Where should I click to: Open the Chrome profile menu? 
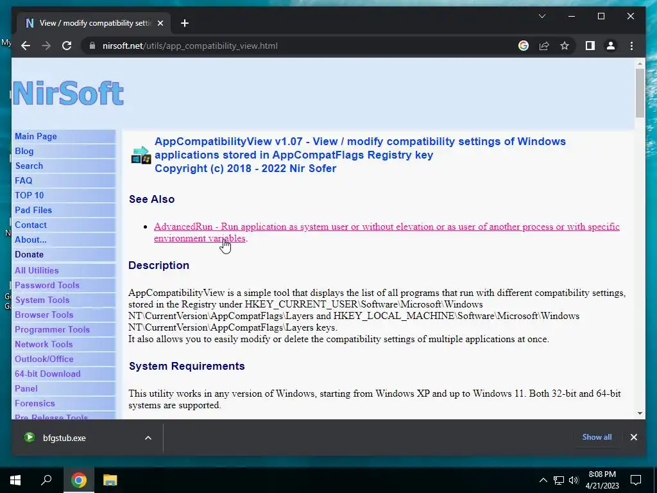click(x=611, y=46)
